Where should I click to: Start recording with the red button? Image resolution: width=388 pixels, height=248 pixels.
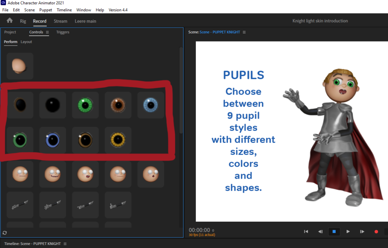tap(376, 232)
